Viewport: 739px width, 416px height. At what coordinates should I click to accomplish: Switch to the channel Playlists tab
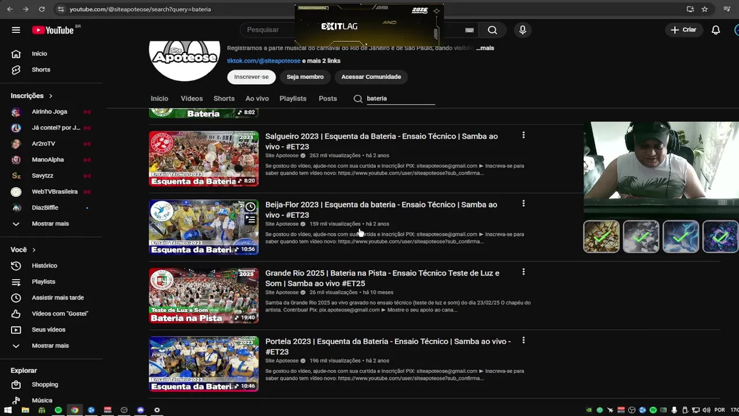[293, 99]
